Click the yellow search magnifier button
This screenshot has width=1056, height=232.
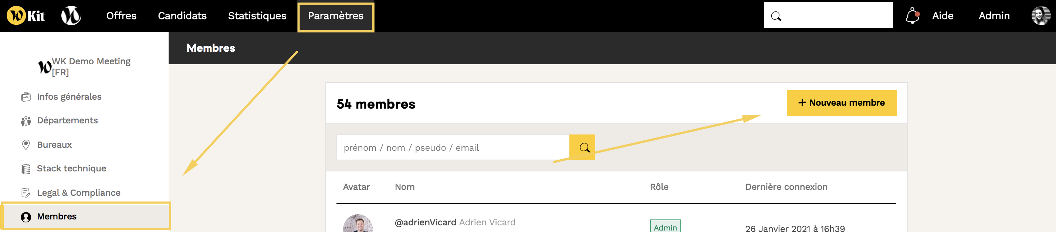(x=582, y=147)
